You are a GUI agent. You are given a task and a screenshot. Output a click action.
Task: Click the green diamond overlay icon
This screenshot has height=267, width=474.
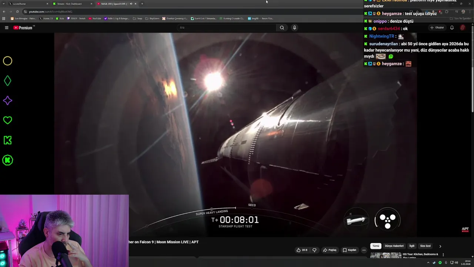7,81
